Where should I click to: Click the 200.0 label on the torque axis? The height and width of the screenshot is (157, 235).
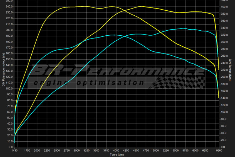[x=224, y=77]
